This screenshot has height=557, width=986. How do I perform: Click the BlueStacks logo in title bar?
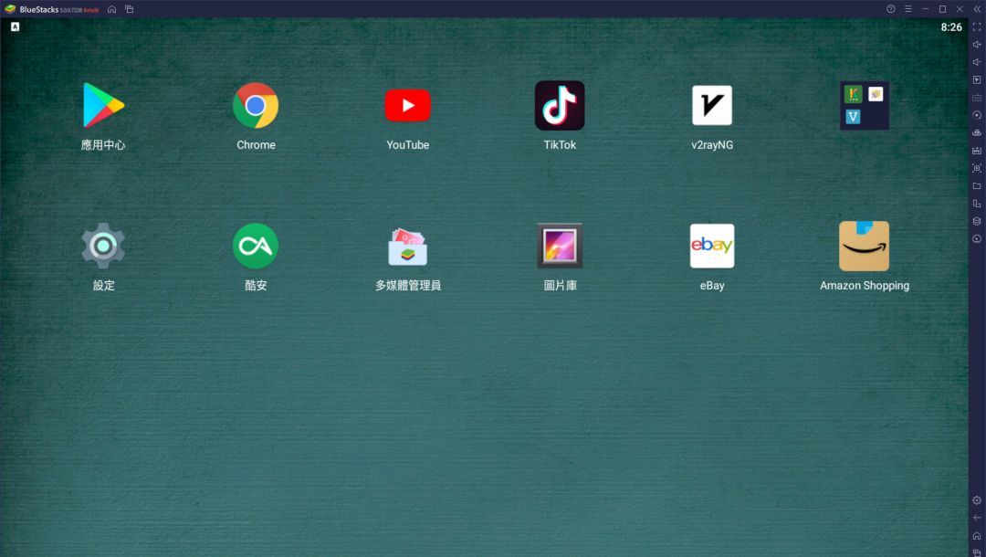click(10, 9)
